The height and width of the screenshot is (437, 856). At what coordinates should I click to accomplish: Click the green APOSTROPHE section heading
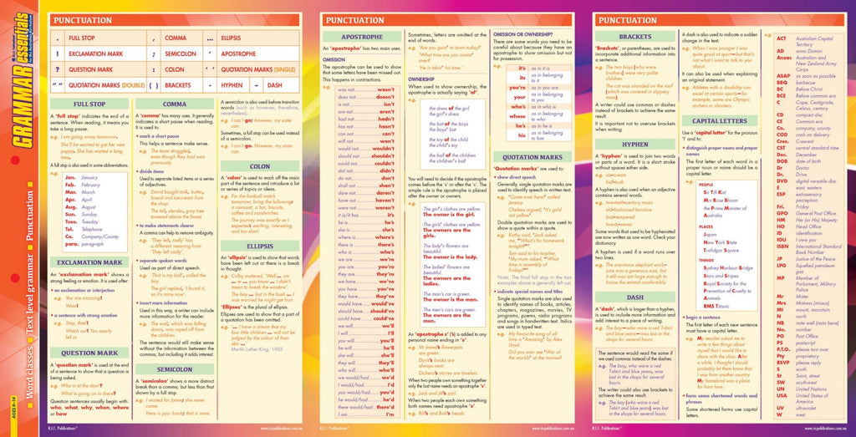click(361, 37)
